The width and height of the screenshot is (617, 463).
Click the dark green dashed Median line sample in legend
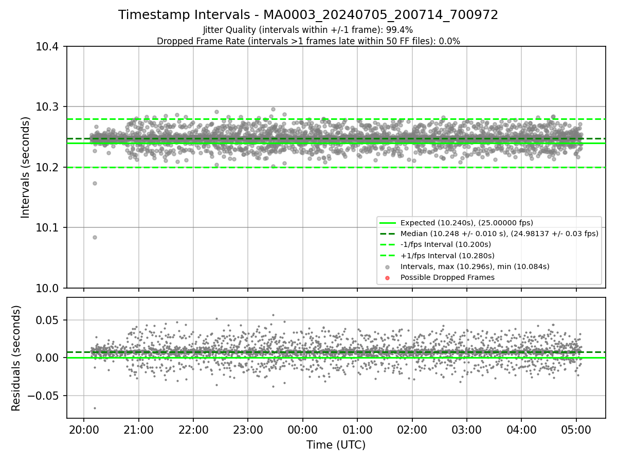[x=388, y=234]
